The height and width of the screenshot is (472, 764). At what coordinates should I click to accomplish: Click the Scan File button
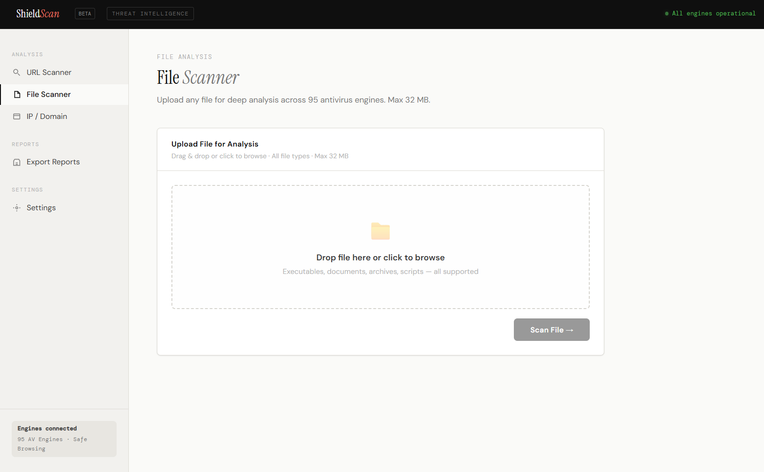[552, 330]
